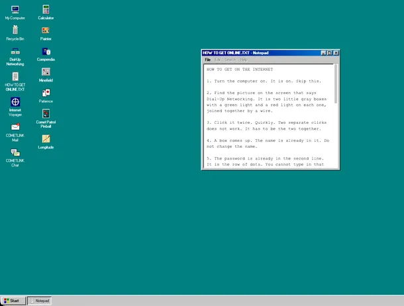This screenshot has width=404, height=306.
Task: Select the COMETLINK Chat icon
Action: (15, 158)
